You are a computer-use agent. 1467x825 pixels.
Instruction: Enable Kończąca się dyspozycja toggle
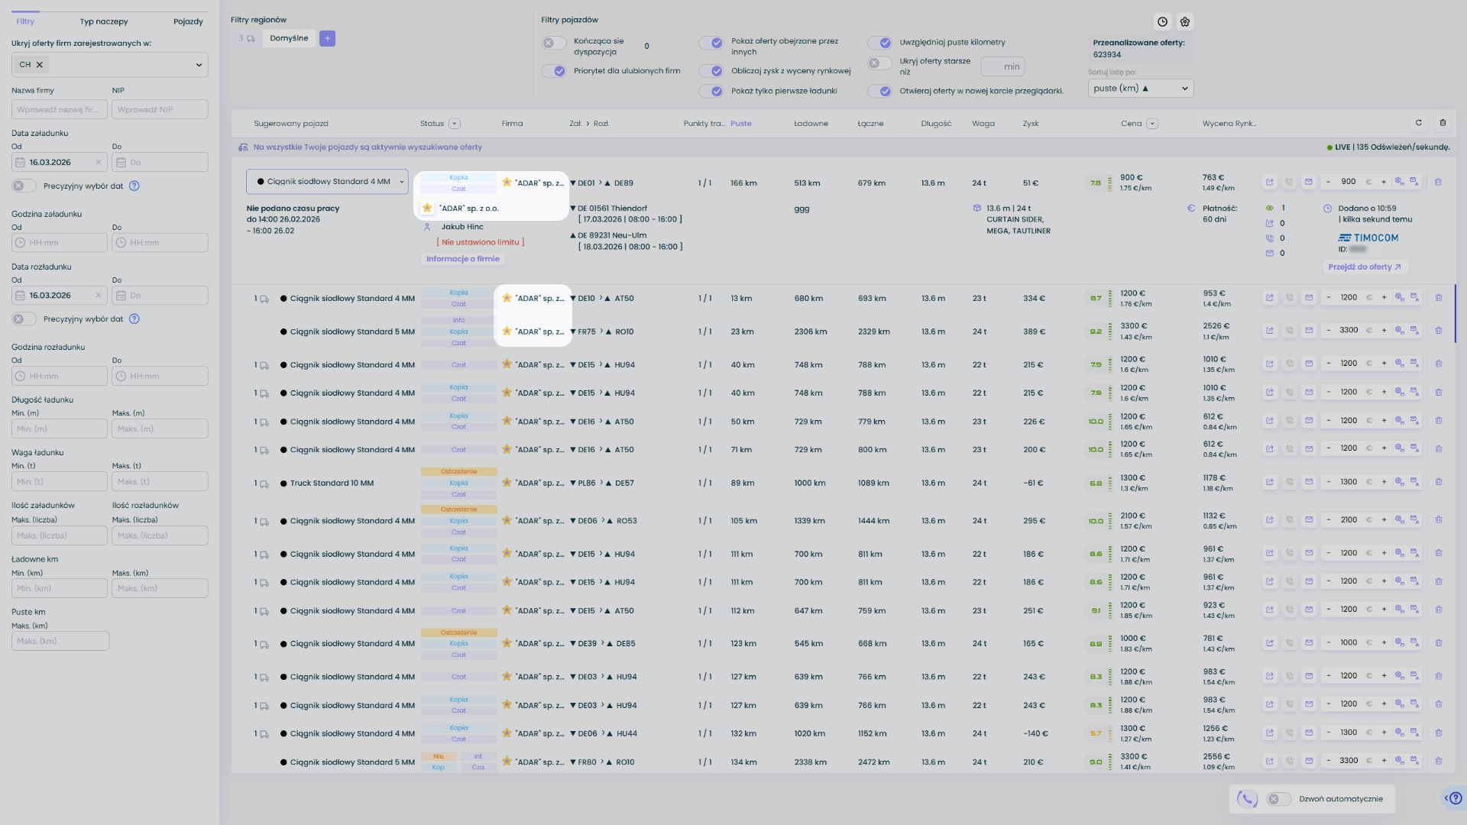555,44
